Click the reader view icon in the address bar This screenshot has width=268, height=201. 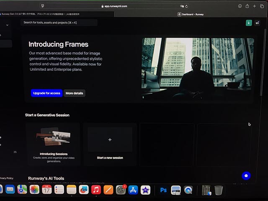(43, 6)
